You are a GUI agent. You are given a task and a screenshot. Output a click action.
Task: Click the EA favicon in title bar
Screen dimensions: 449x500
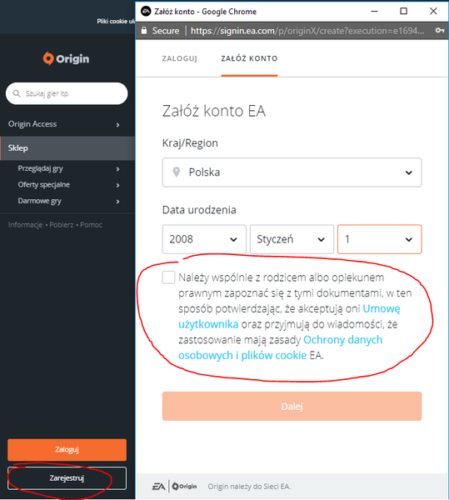[146, 12]
